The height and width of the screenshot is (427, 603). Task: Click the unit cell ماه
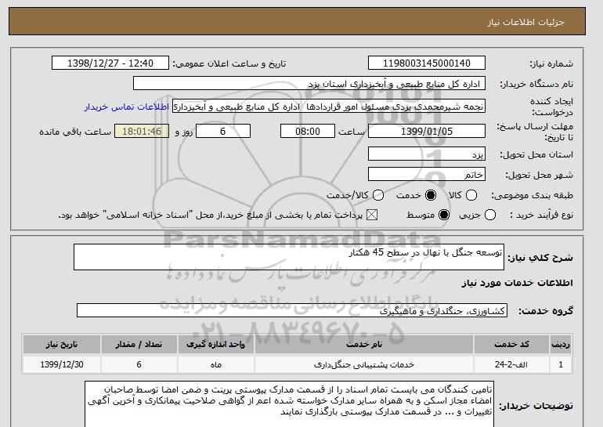215,364
